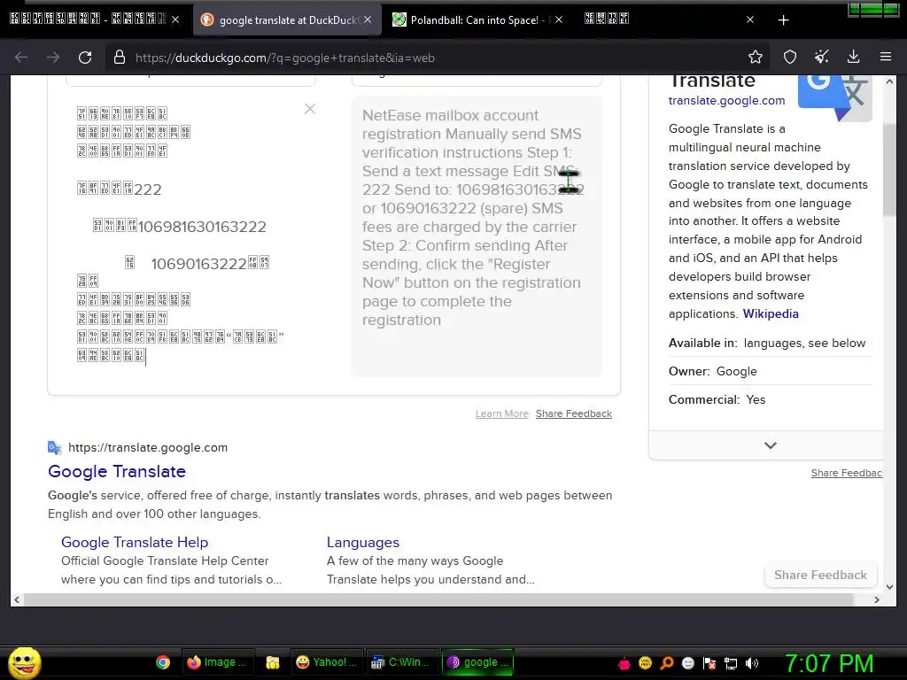This screenshot has width=907, height=680.
Task: Click the DuckDuckGo favicon on the active tab
Action: [206, 19]
